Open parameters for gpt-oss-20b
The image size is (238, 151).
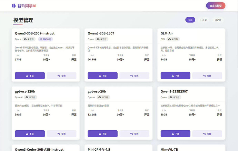coord(134,134)
